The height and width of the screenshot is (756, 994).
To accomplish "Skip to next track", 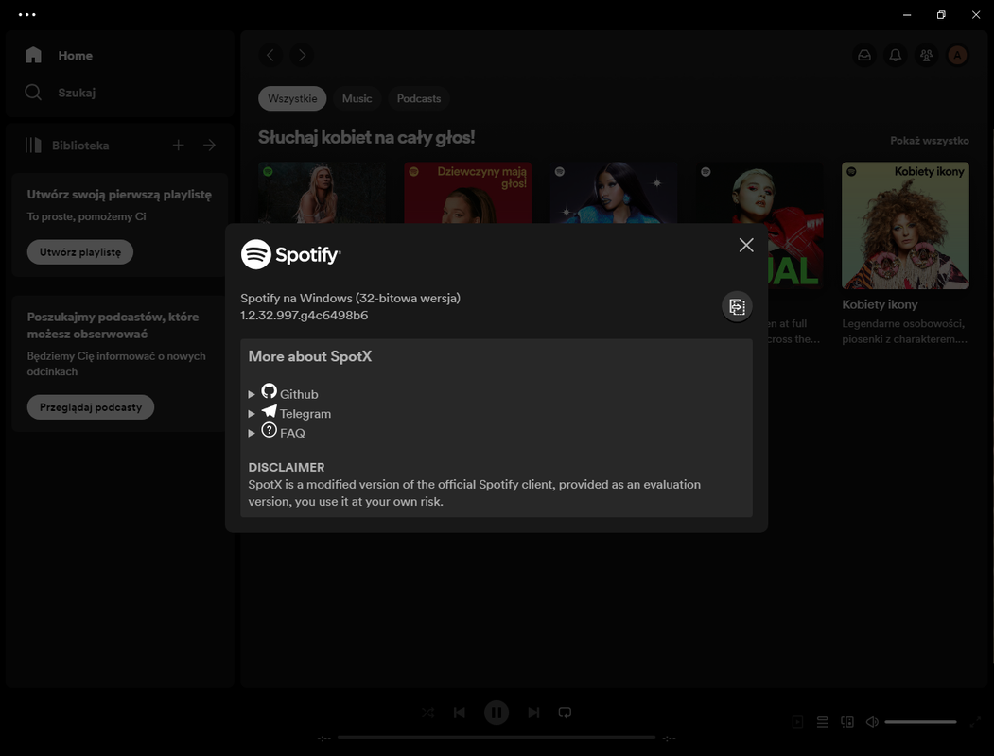I will click(533, 713).
